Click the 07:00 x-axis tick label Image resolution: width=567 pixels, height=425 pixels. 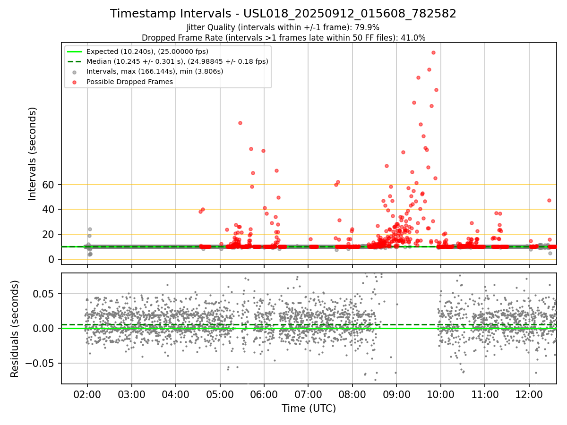pos(308,394)
